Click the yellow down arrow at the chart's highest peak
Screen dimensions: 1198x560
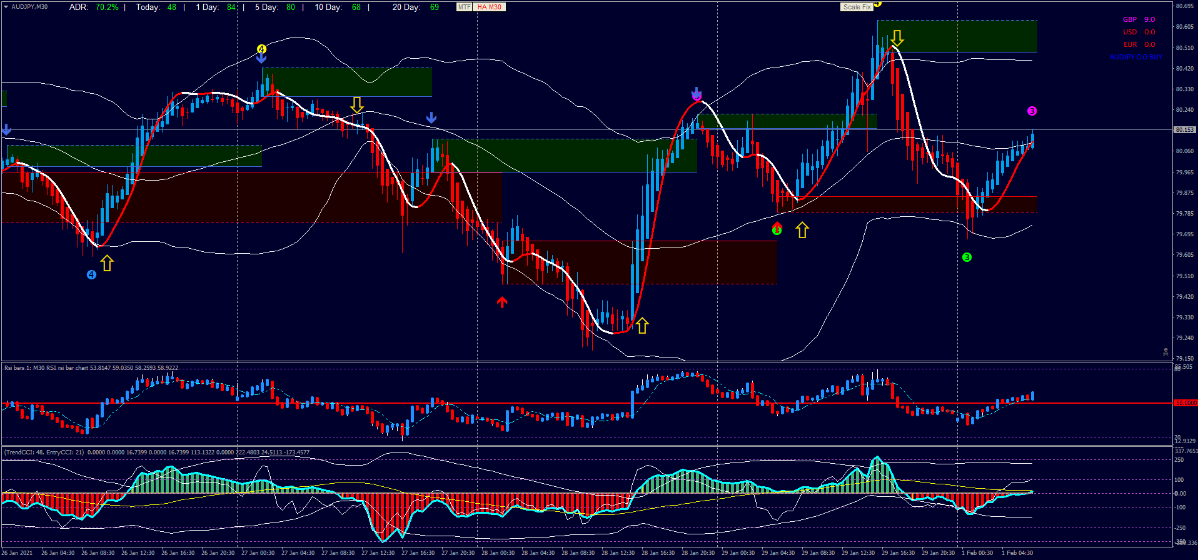pos(897,38)
